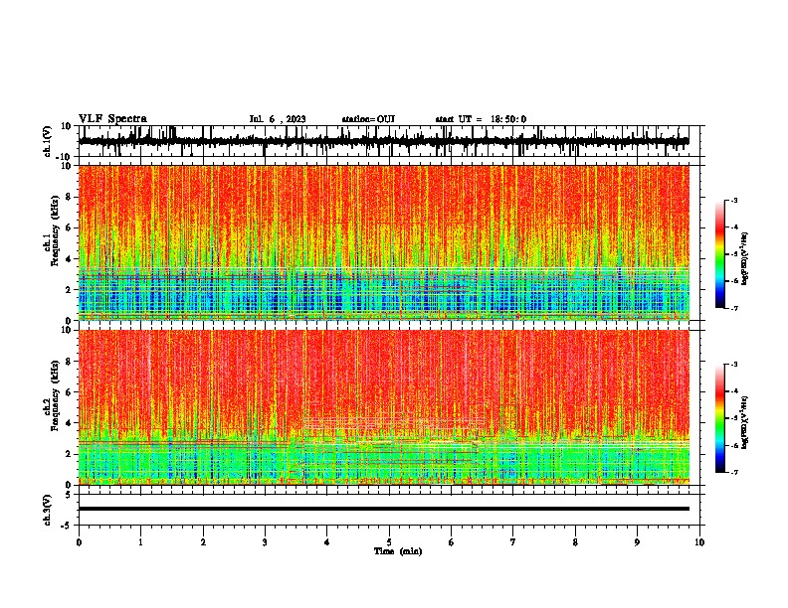
Task: Click the ch.2 frequency spectrogram
Action: click(x=383, y=407)
